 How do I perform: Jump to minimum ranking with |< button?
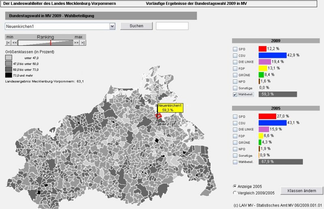8,43
